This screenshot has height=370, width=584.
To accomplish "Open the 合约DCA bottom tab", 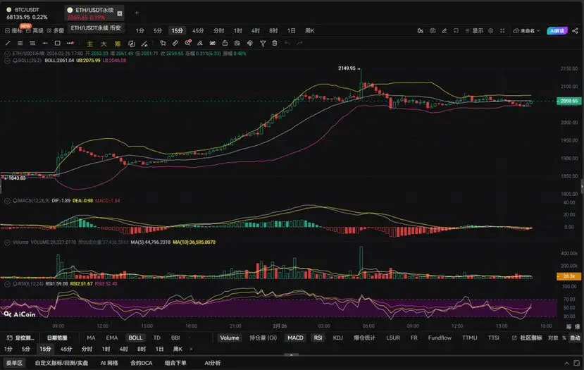I will coord(141,363).
